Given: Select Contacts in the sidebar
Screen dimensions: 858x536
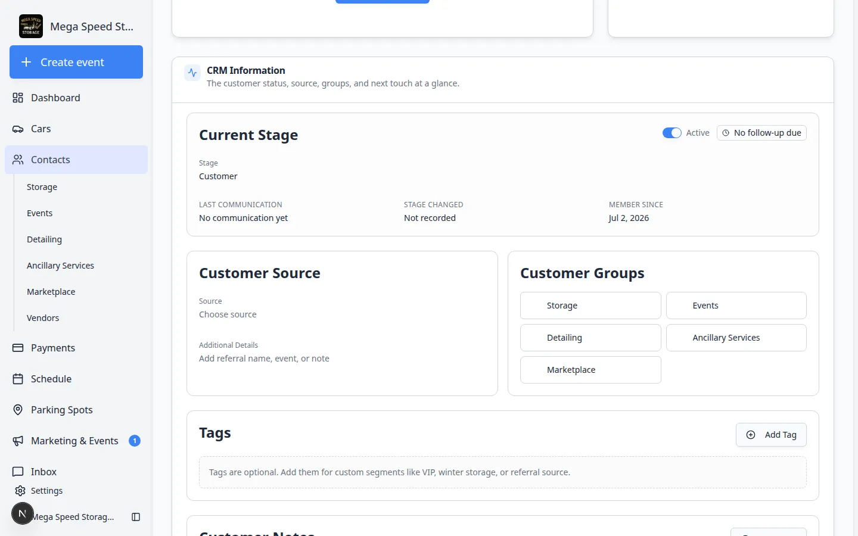Looking at the screenshot, I should [x=76, y=160].
